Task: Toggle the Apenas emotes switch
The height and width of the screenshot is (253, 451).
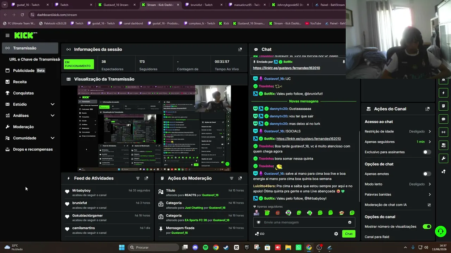Action: pyautogui.click(x=427, y=174)
